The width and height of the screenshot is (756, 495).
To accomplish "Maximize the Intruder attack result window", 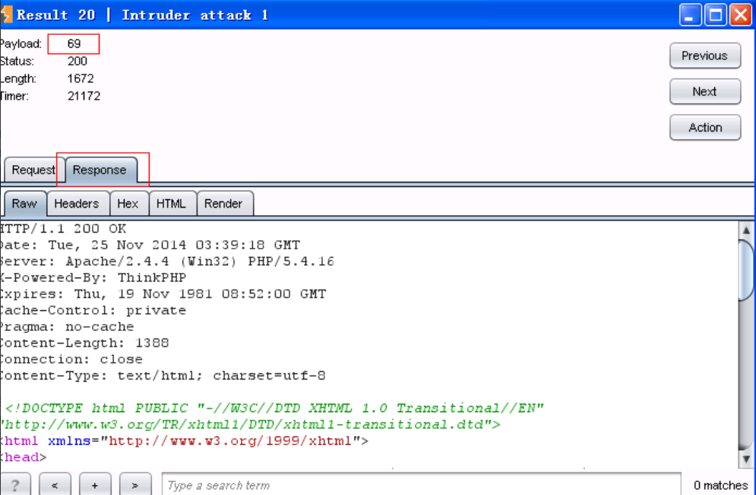I will [716, 15].
